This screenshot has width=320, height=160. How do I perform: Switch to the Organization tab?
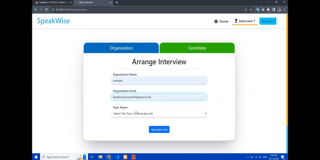click(x=121, y=48)
